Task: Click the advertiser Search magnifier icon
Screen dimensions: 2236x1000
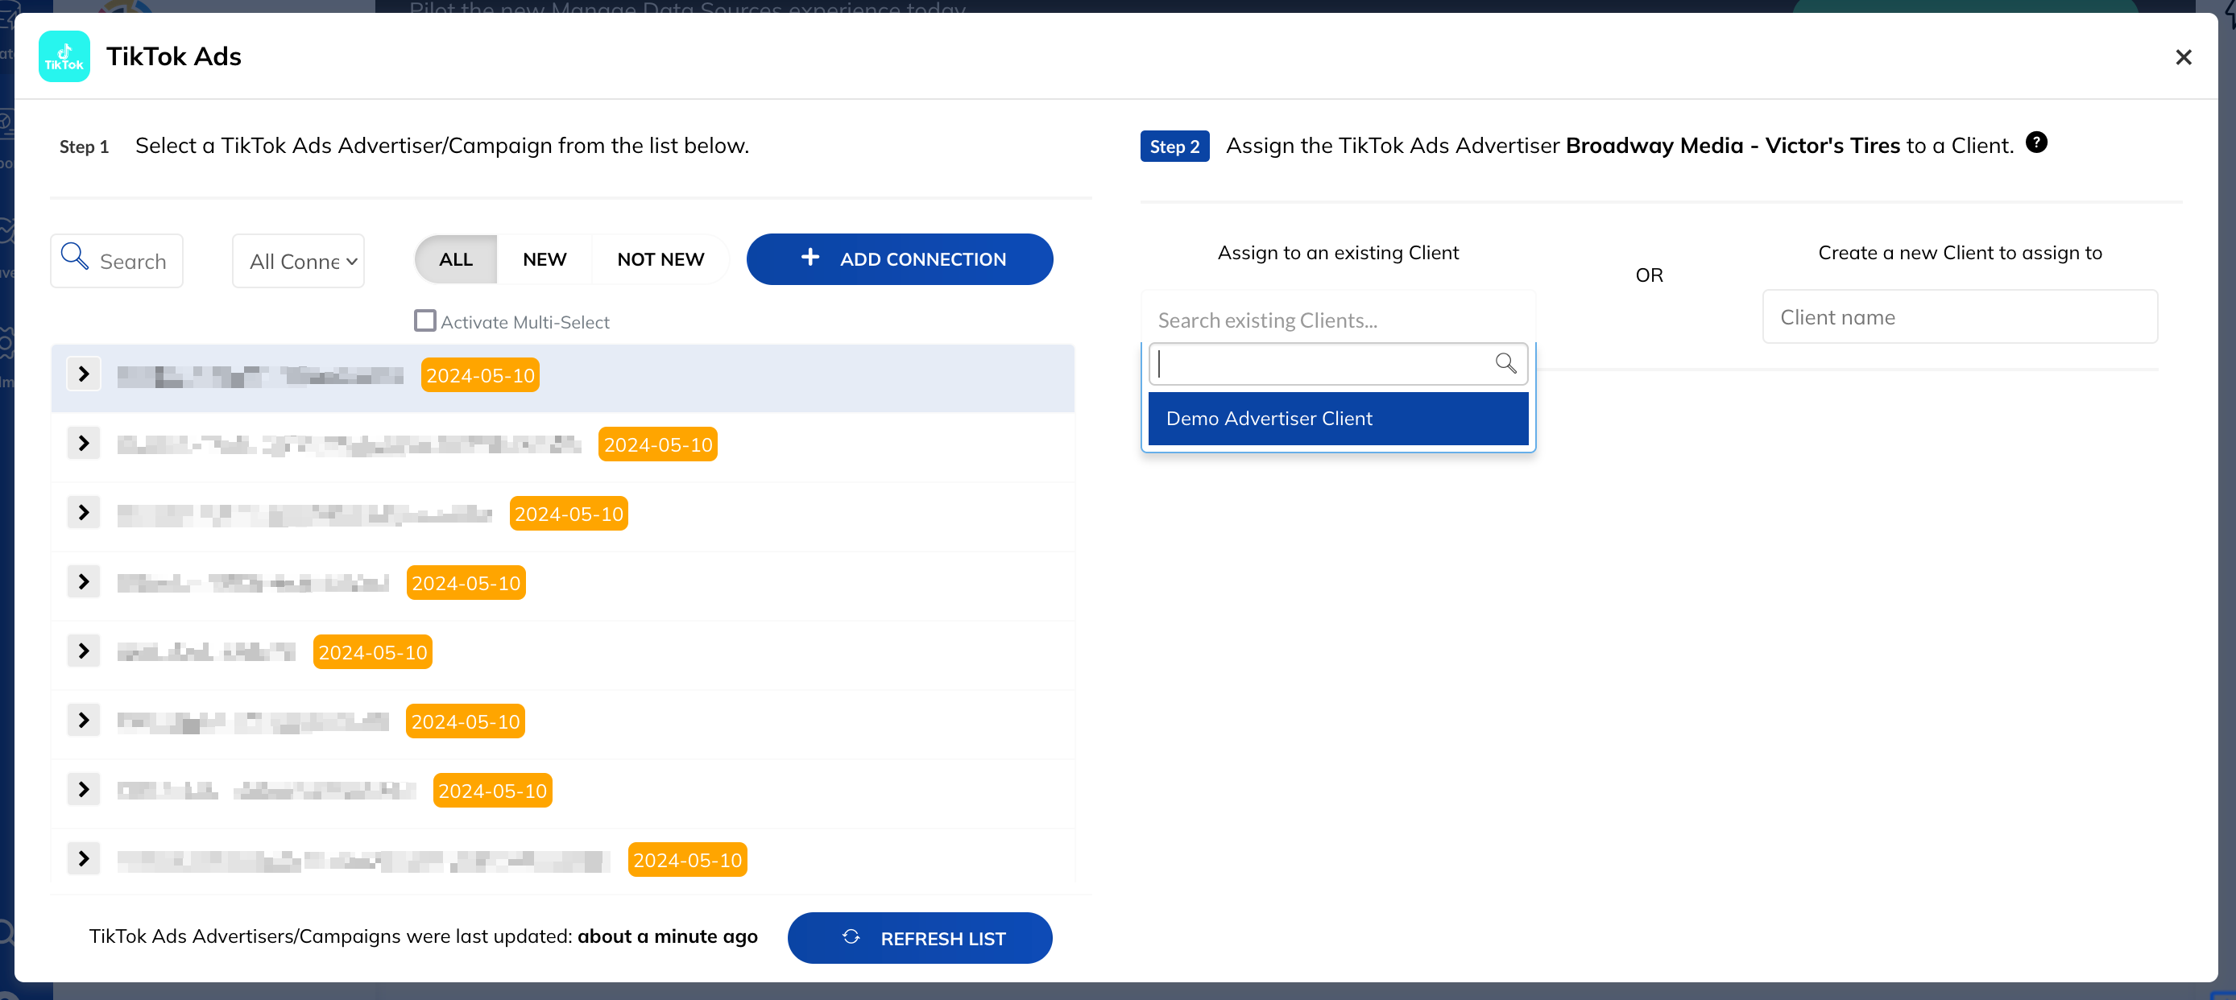Action: click(x=75, y=256)
